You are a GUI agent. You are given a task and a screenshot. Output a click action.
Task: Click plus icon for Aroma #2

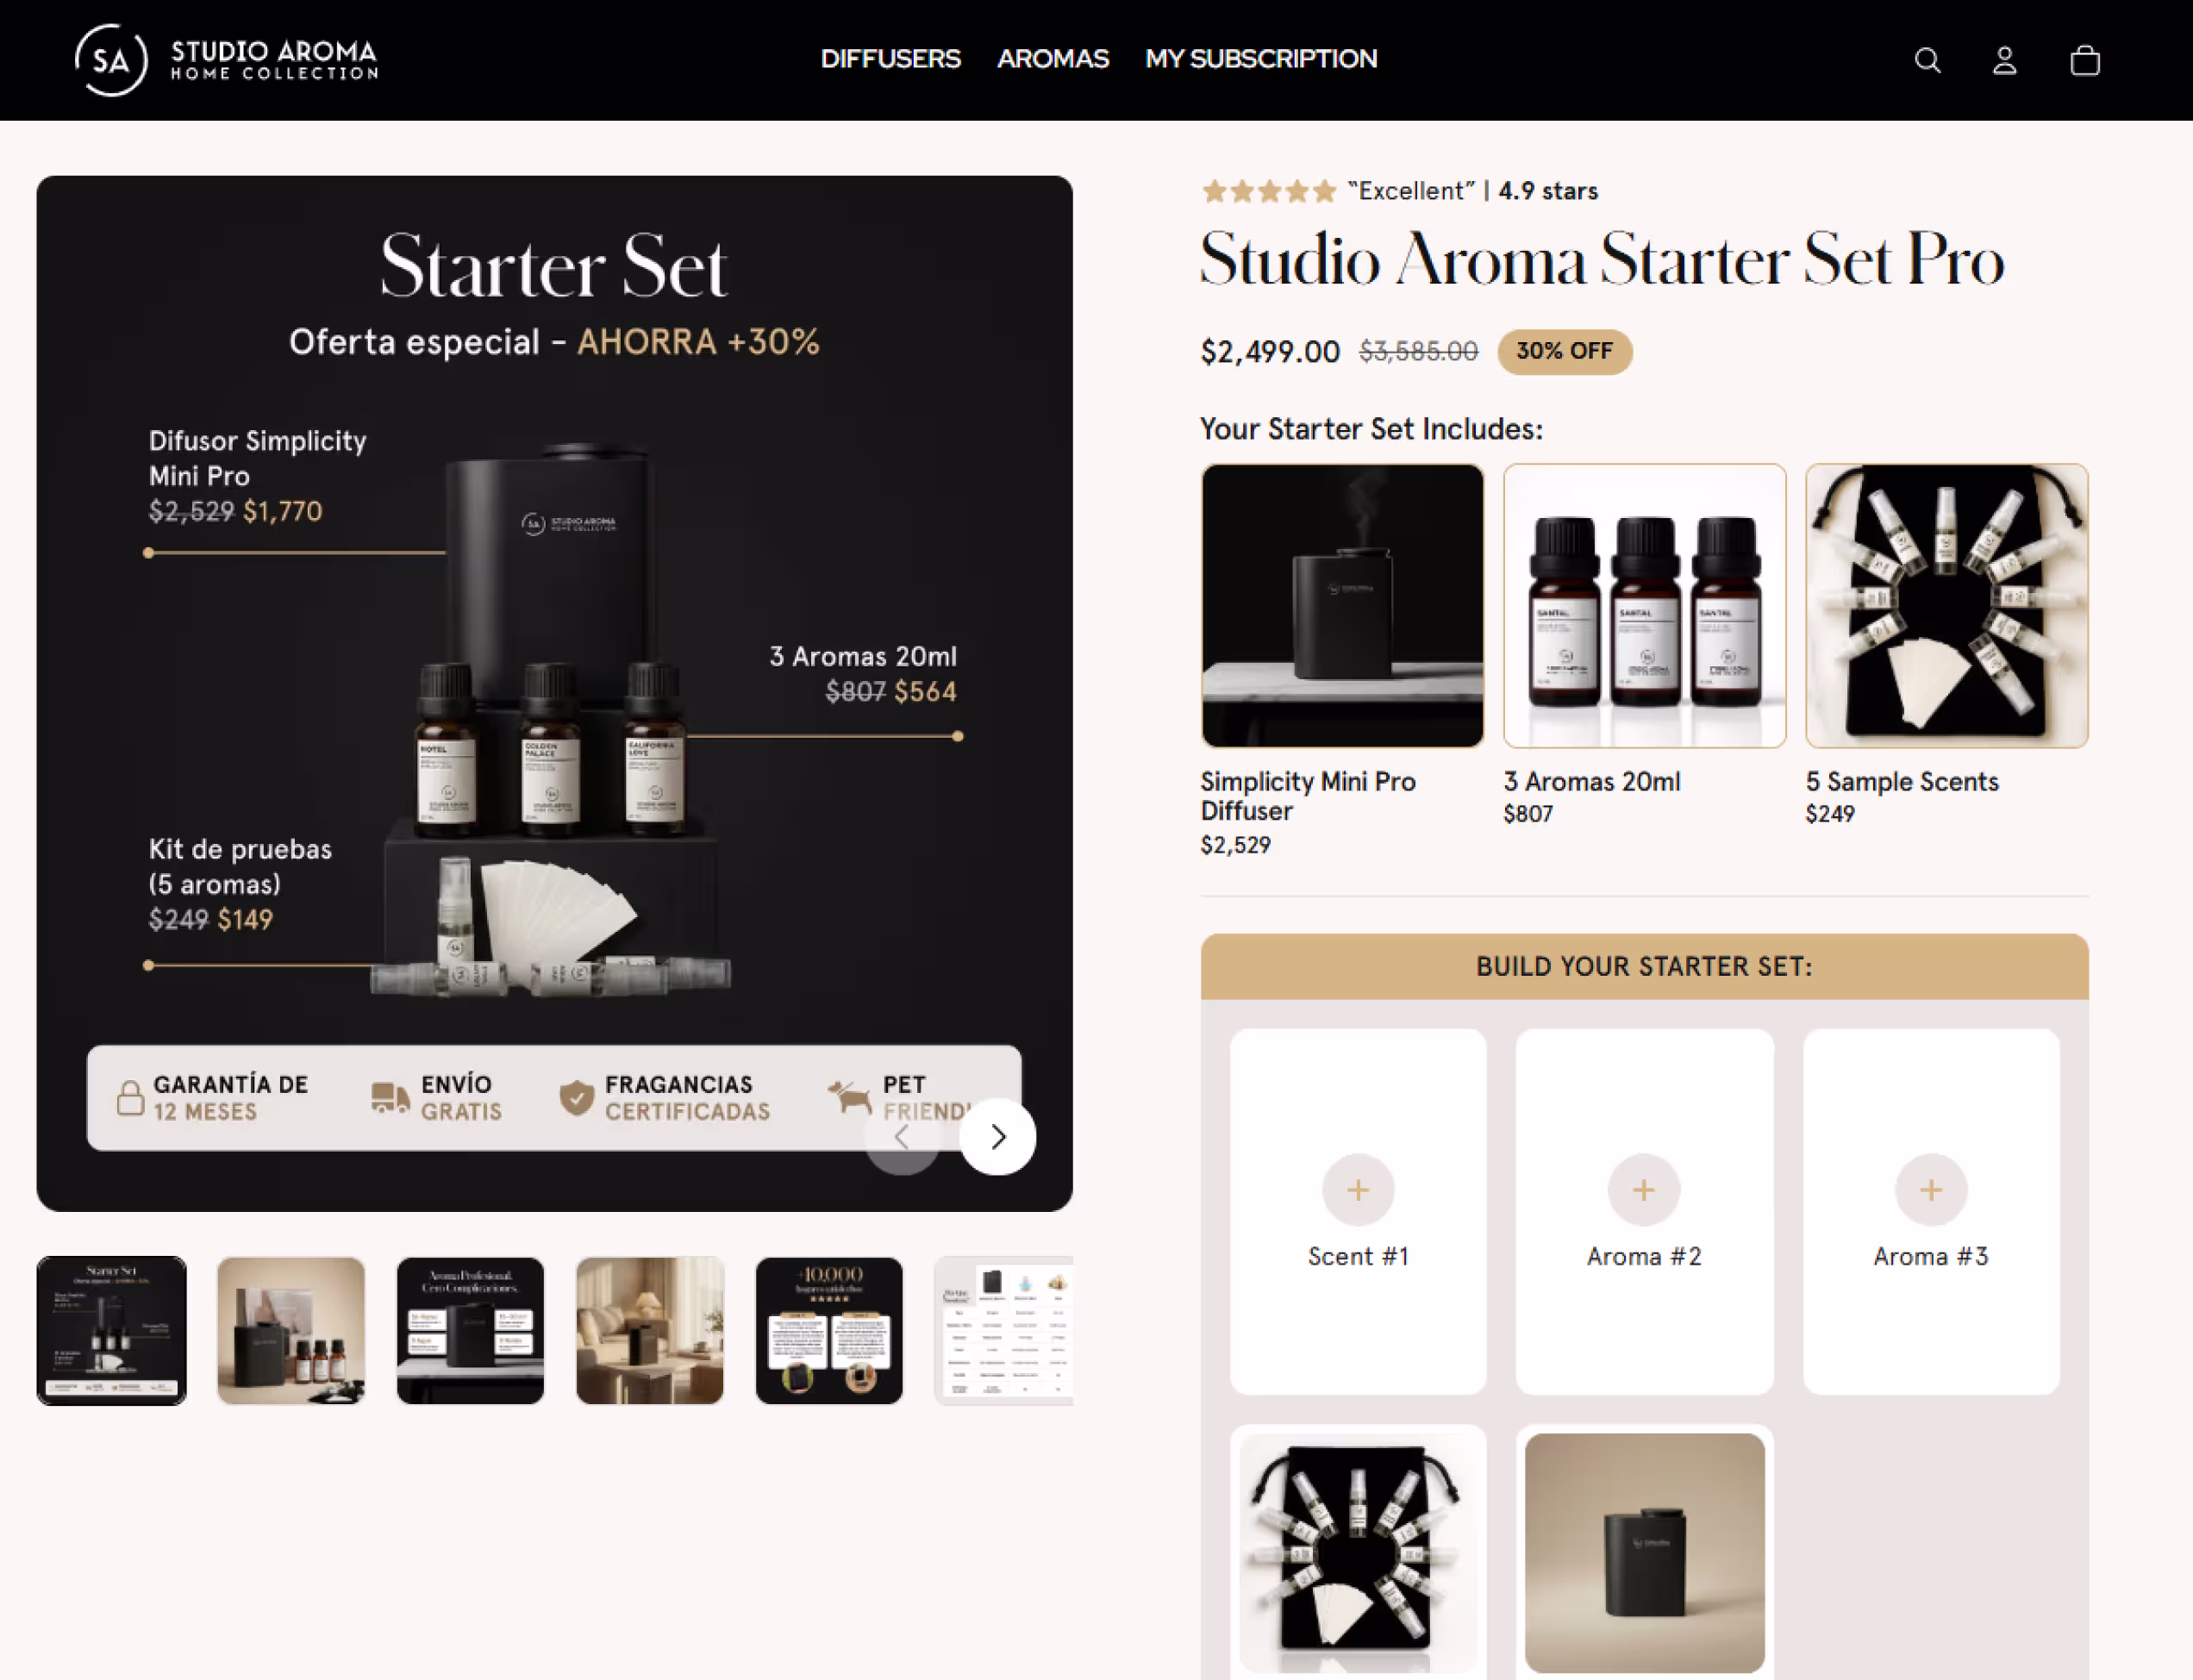[1643, 1190]
